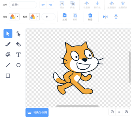Viewport: 131px width, 118px height.
Task: Open the fill (填充) color dropdown arrow
Action: (x=18, y=17)
